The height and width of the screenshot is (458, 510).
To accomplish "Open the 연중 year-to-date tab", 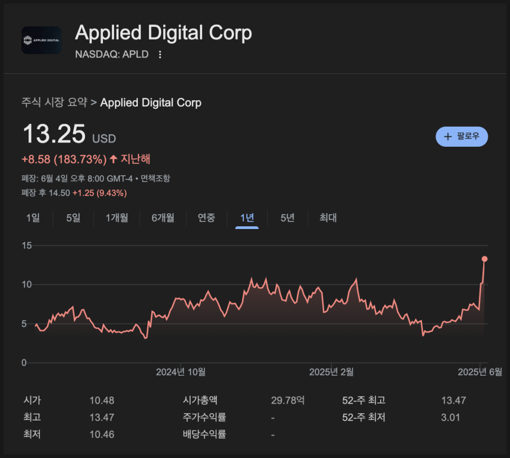I will 206,217.
